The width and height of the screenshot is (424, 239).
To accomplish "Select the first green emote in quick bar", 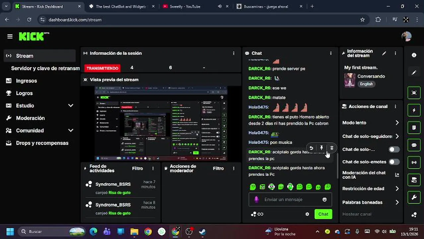I will click(253, 187).
